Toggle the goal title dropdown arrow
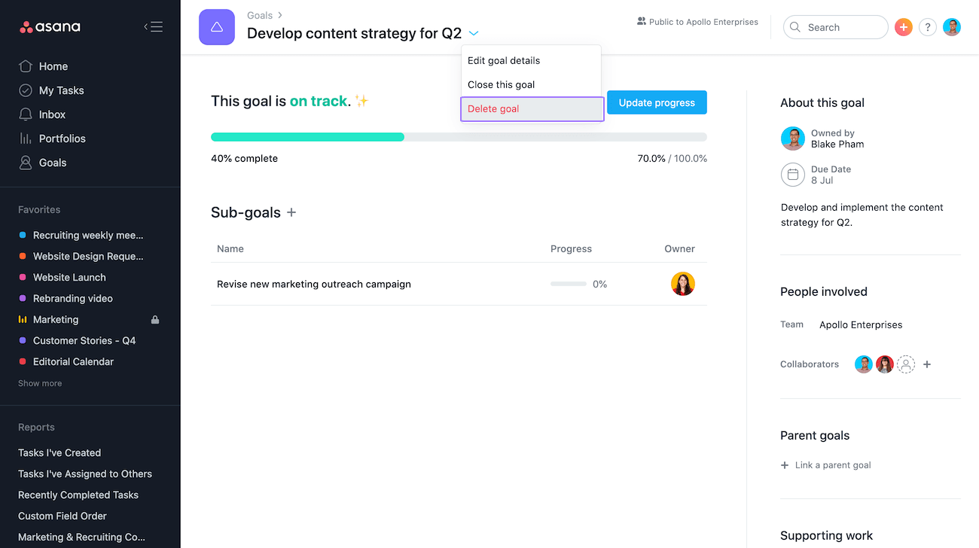This screenshot has width=979, height=548. pos(474,33)
